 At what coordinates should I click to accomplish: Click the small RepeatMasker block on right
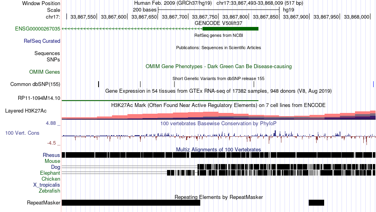(x=316, y=202)
